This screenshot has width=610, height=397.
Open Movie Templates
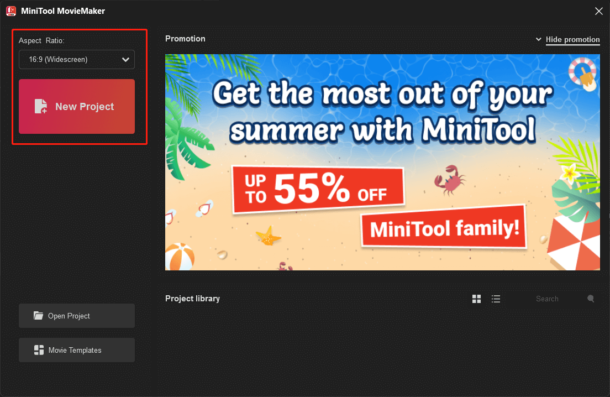point(77,350)
